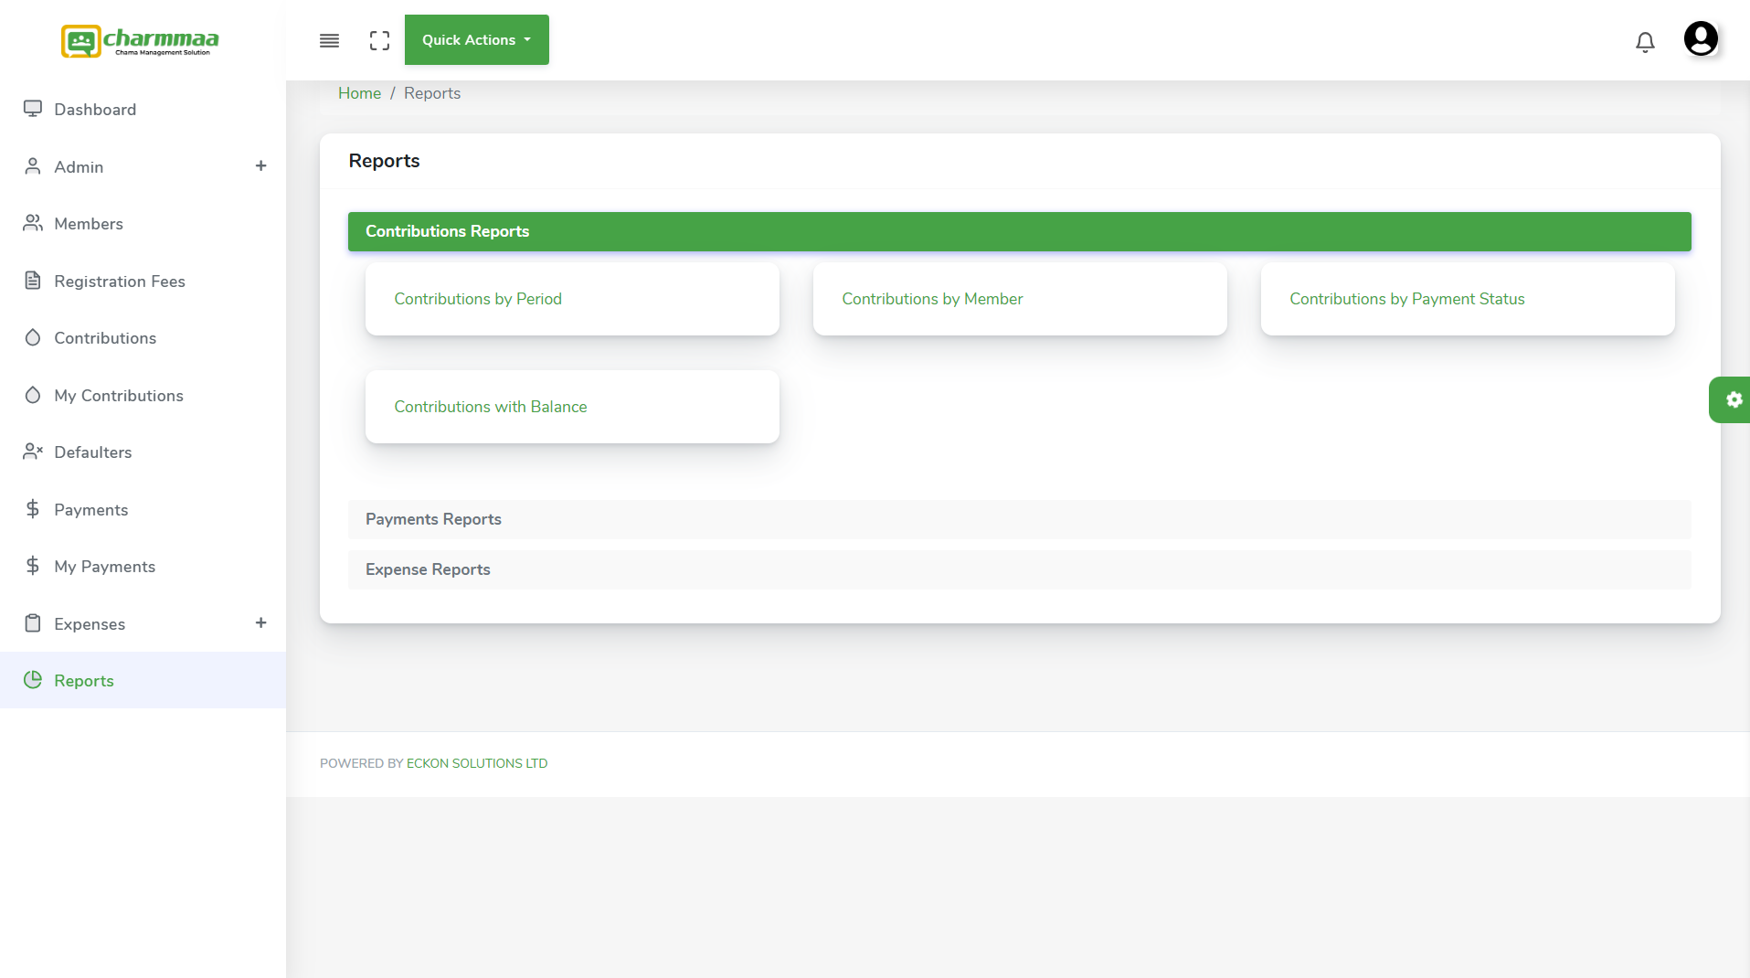1750x978 pixels.
Task: Click the Expenses clipboard icon
Action: [33, 623]
